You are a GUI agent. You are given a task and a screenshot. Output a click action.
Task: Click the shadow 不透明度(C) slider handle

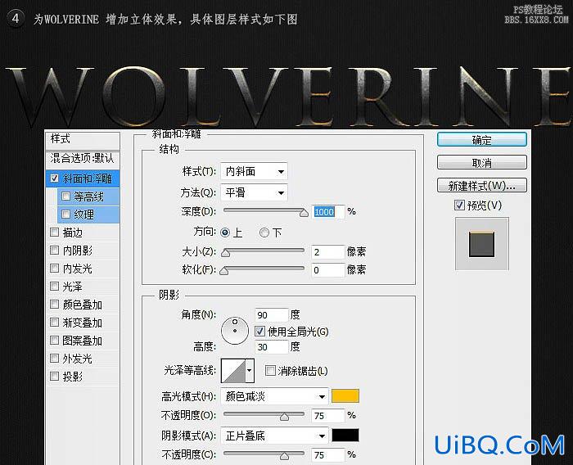(284, 456)
